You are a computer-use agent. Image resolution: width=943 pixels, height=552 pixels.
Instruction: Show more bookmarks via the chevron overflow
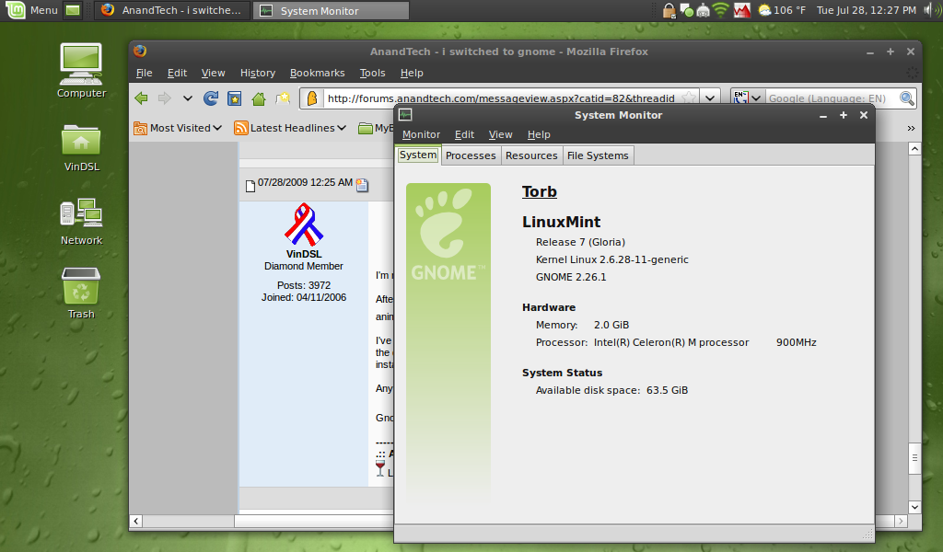click(911, 128)
